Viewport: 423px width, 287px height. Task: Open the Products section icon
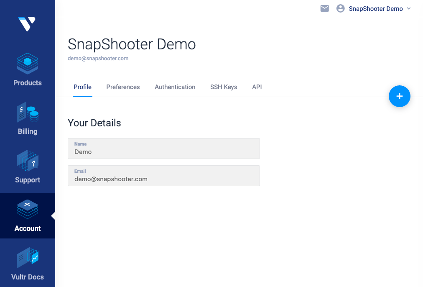(28, 64)
